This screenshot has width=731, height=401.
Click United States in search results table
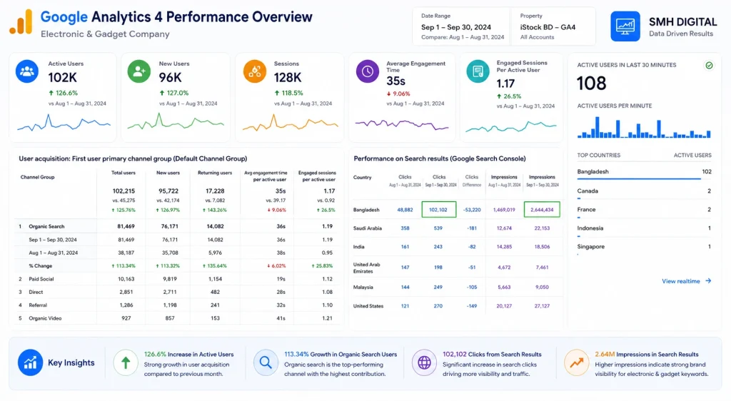click(368, 306)
